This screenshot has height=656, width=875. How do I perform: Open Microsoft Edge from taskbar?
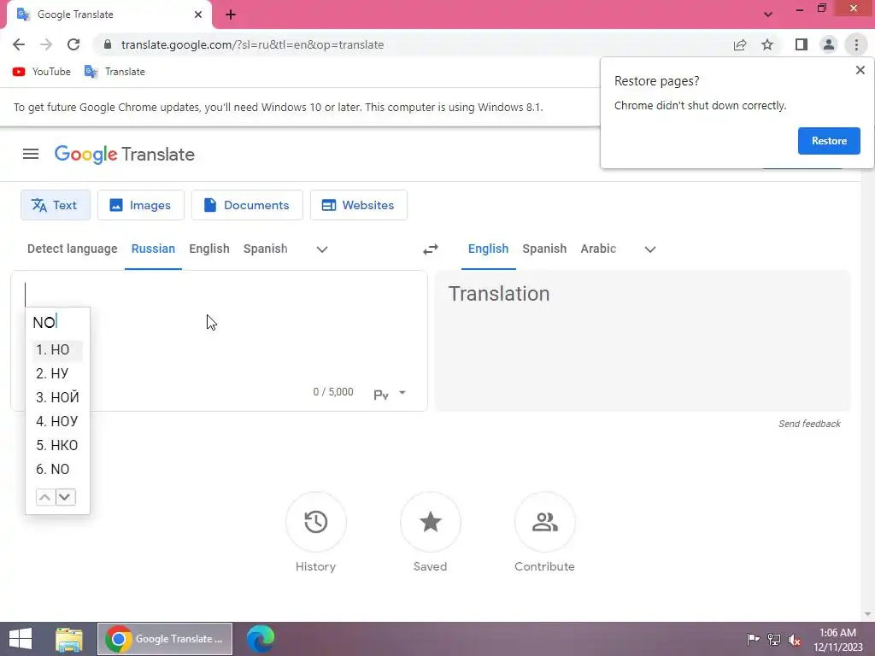pos(261,639)
